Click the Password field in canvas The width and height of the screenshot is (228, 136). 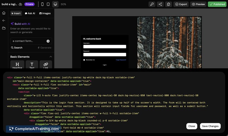coord(105,55)
